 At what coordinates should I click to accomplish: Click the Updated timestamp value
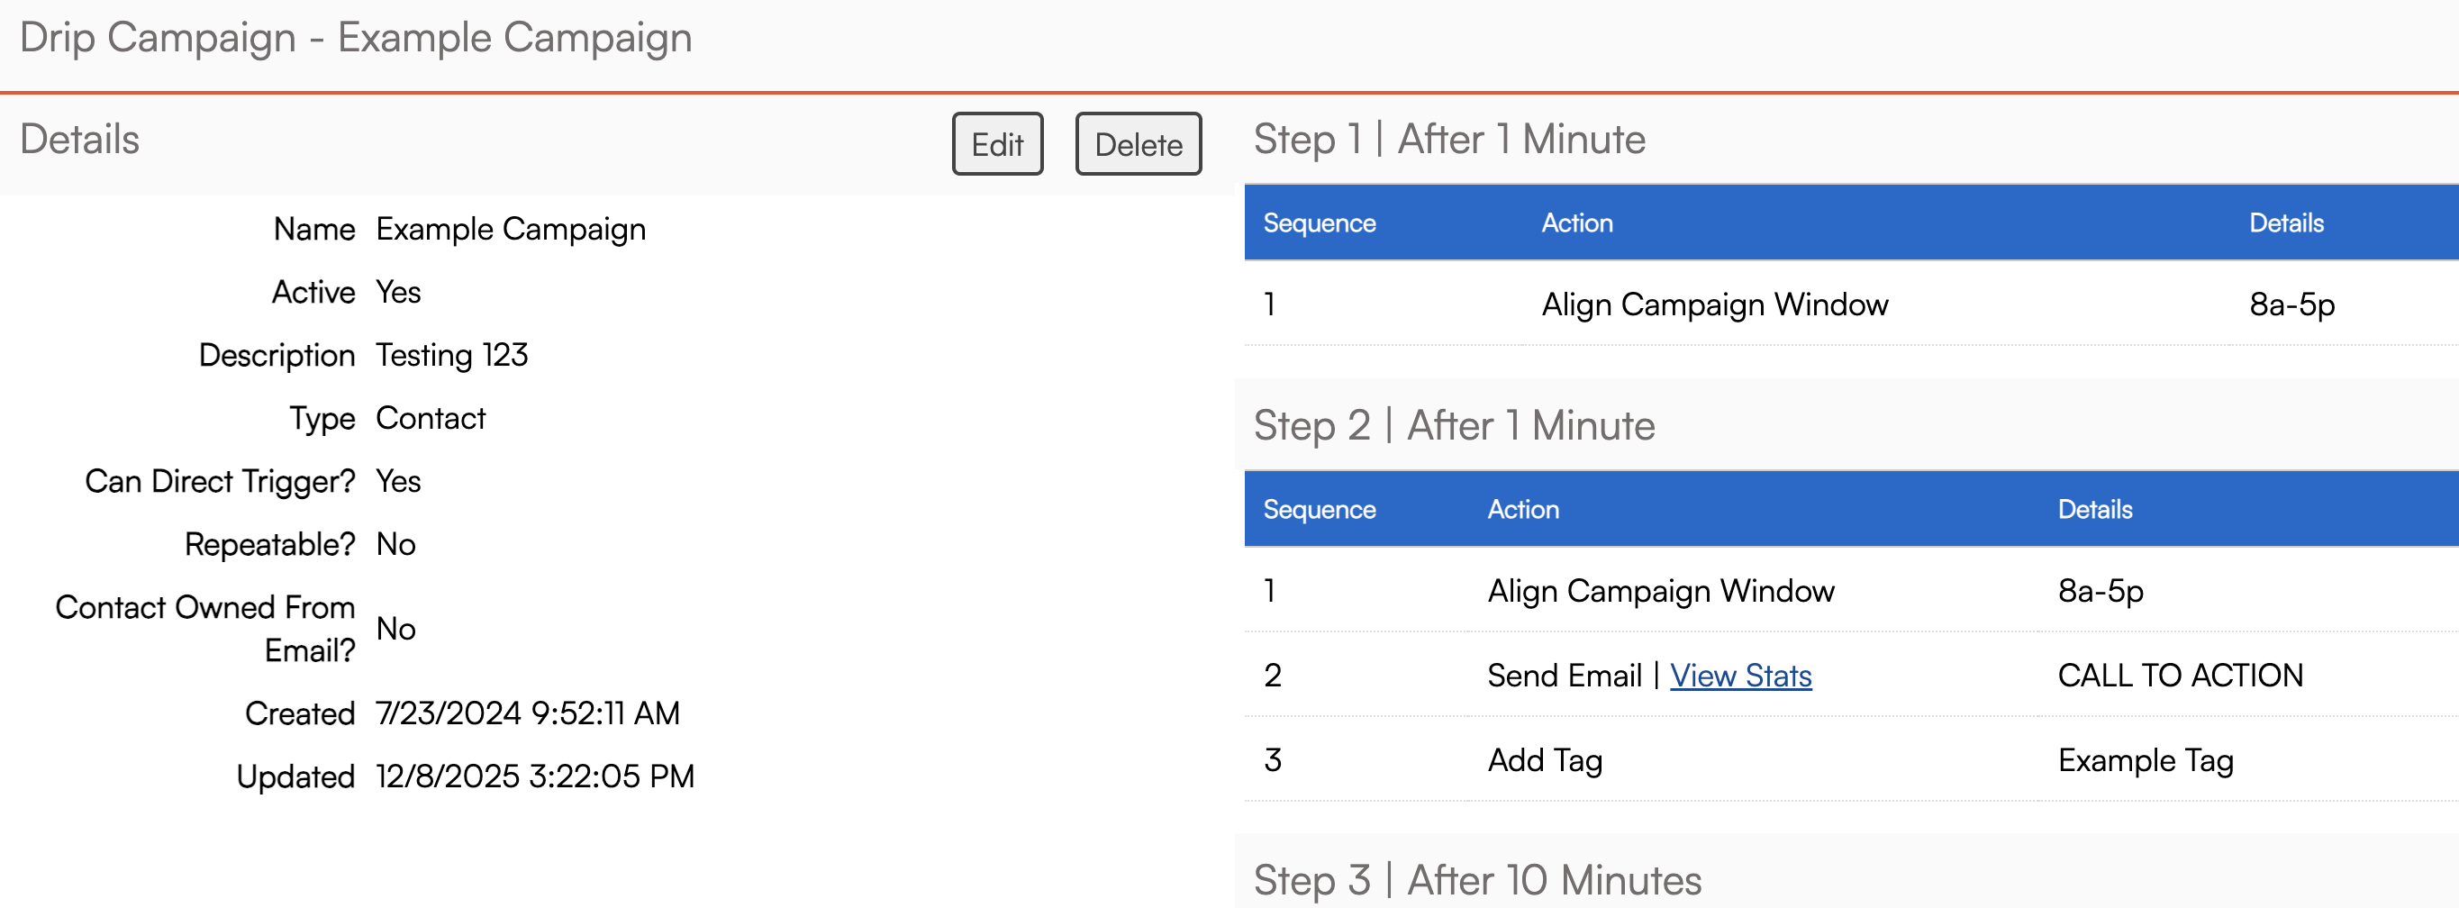534,776
